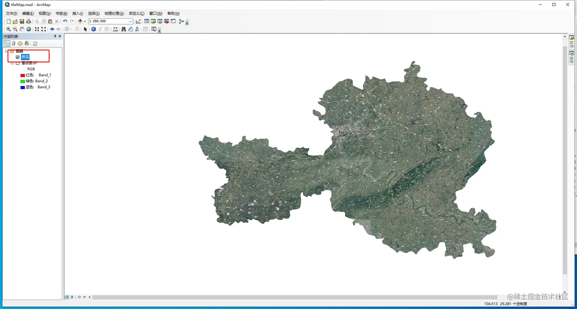Uncheck the highlighted 图层 layer checkbox
Image resolution: width=577 pixels, height=309 pixels.
pyautogui.click(x=18, y=57)
